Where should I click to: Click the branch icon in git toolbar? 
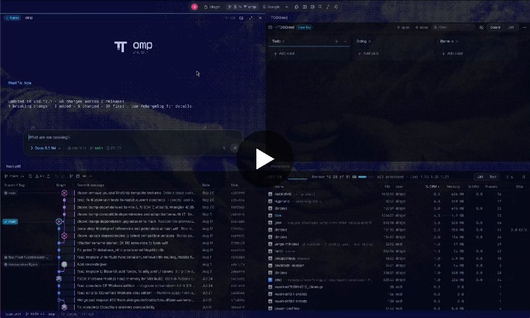pos(71,176)
